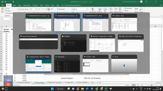Viewport: 163px width, 91px height.
Task: Click the Search button on the taskbar
Action: coord(61,89)
